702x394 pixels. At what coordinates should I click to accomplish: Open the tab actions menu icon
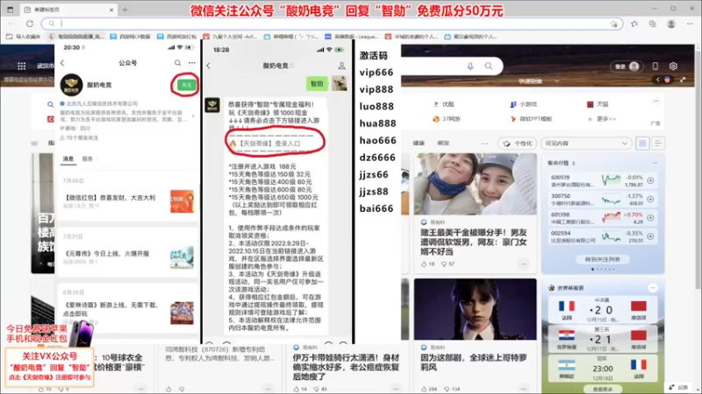(x=10, y=10)
